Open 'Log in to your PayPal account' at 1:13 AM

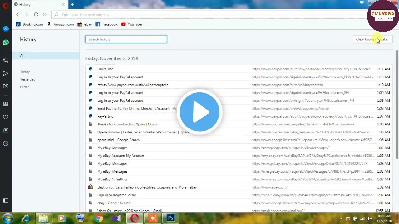(x=239, y=77)
